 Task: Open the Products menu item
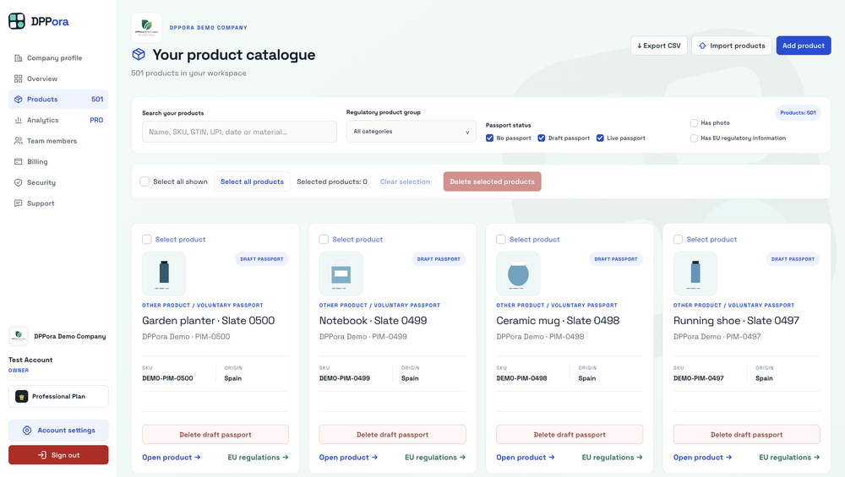click(58, 100)
